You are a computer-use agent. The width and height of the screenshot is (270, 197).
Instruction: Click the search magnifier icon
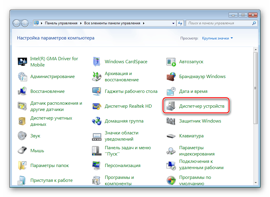click(x=254, y=23)
